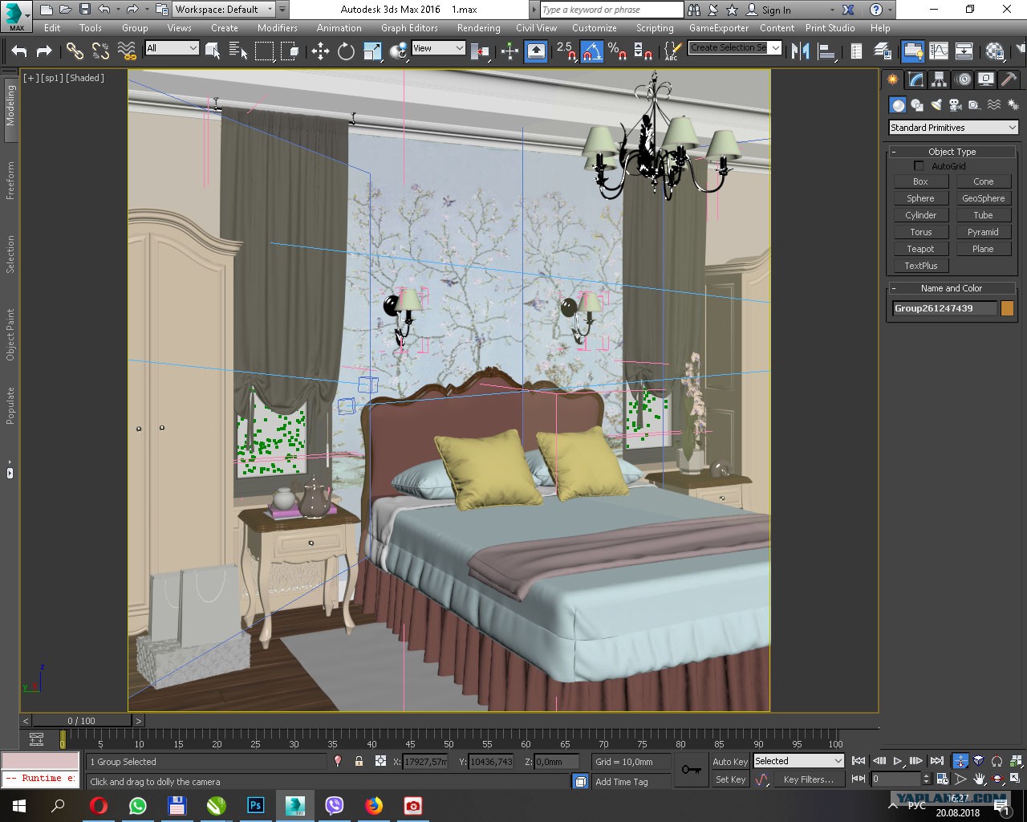
Task: Open the Rendering menu
Action: (x=479, y=27)
